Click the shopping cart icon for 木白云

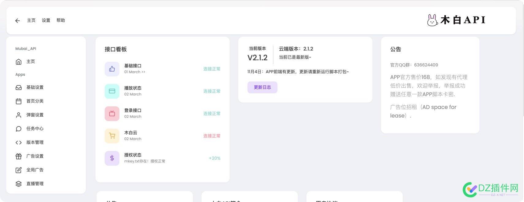click(112, 136)
